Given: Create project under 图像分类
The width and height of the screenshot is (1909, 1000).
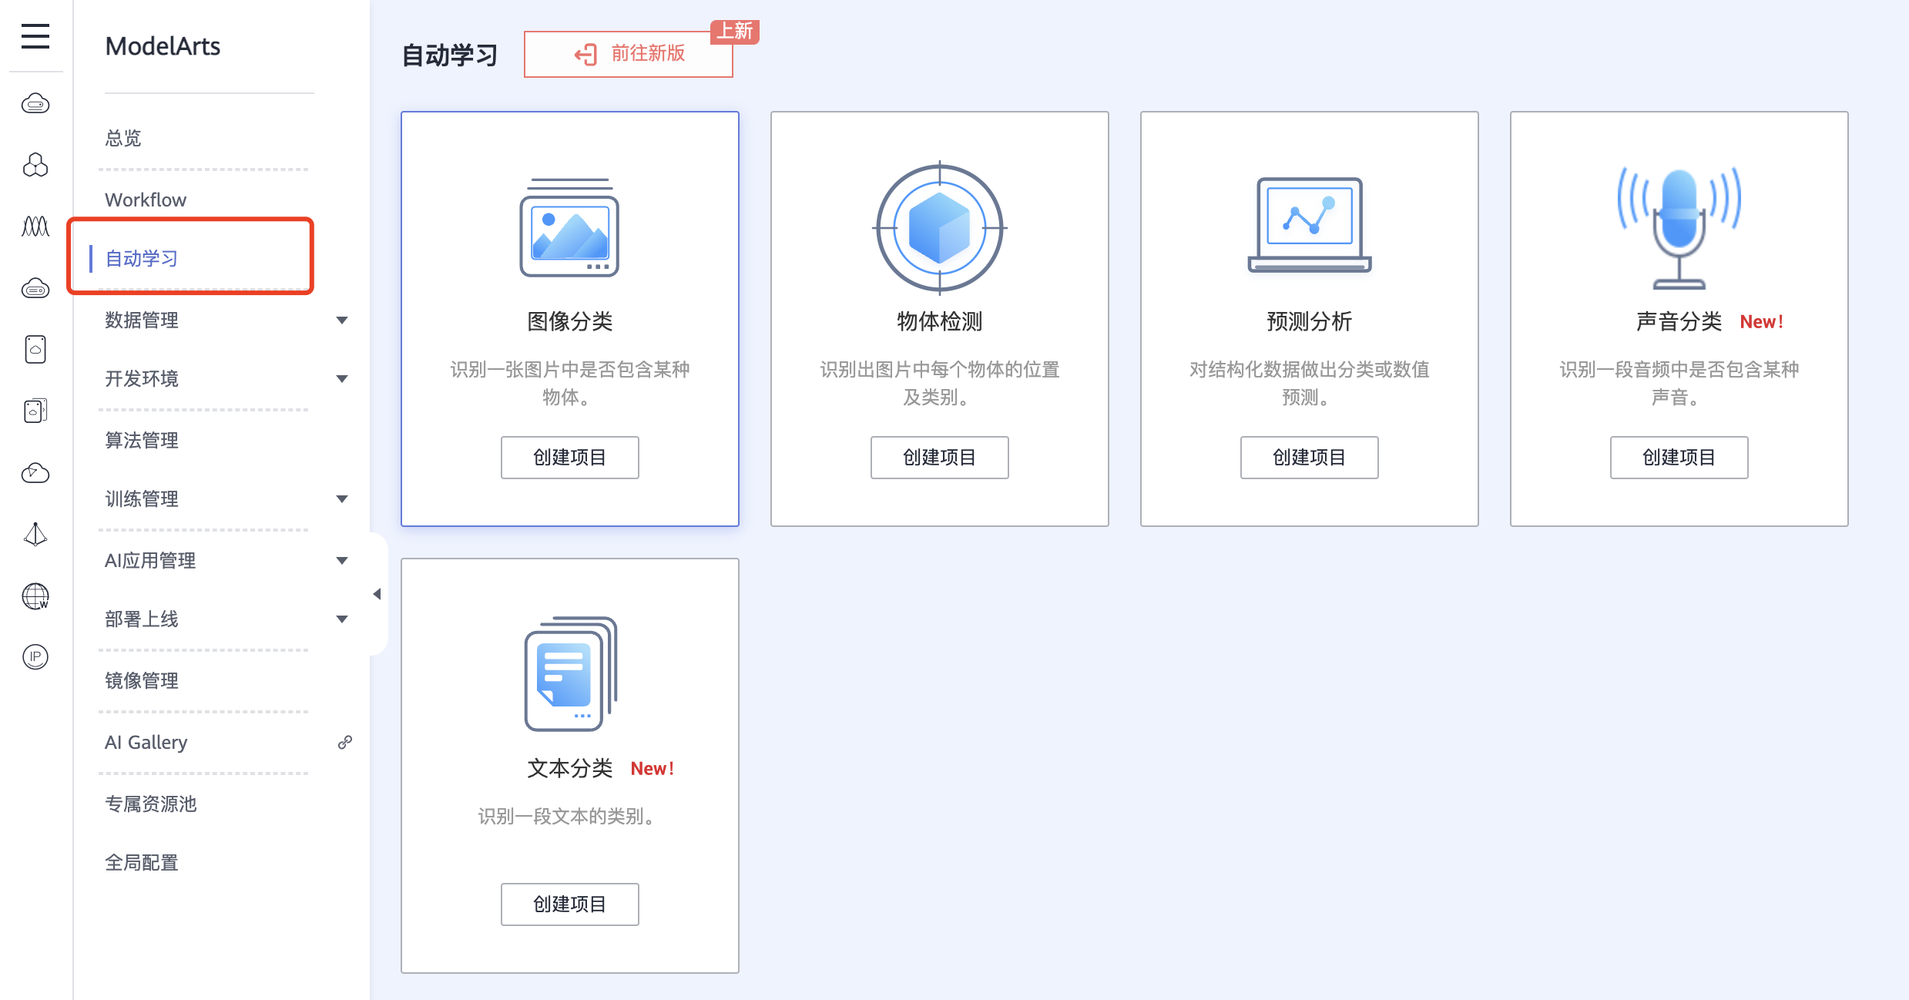Looking at the screenshot, I should 569,458.
